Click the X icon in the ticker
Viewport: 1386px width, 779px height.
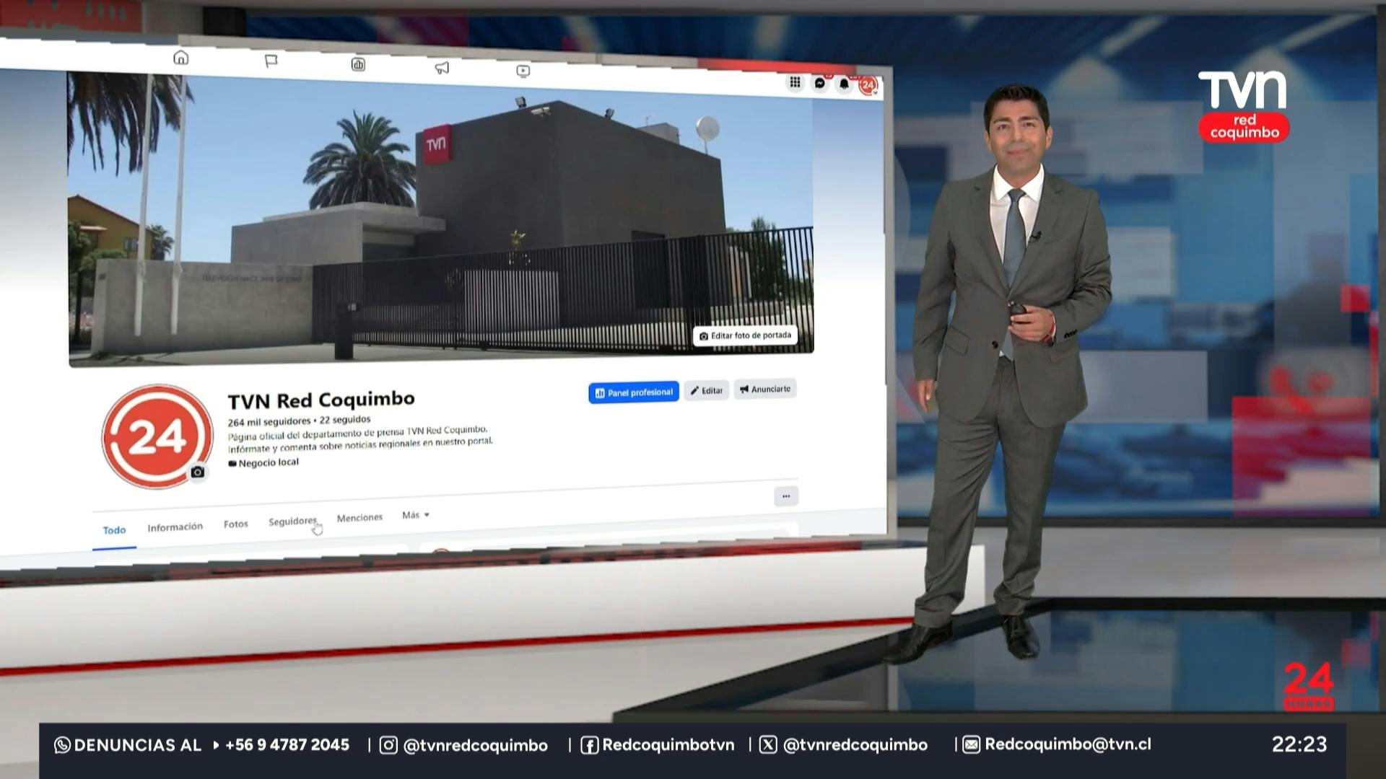[768, 744]
